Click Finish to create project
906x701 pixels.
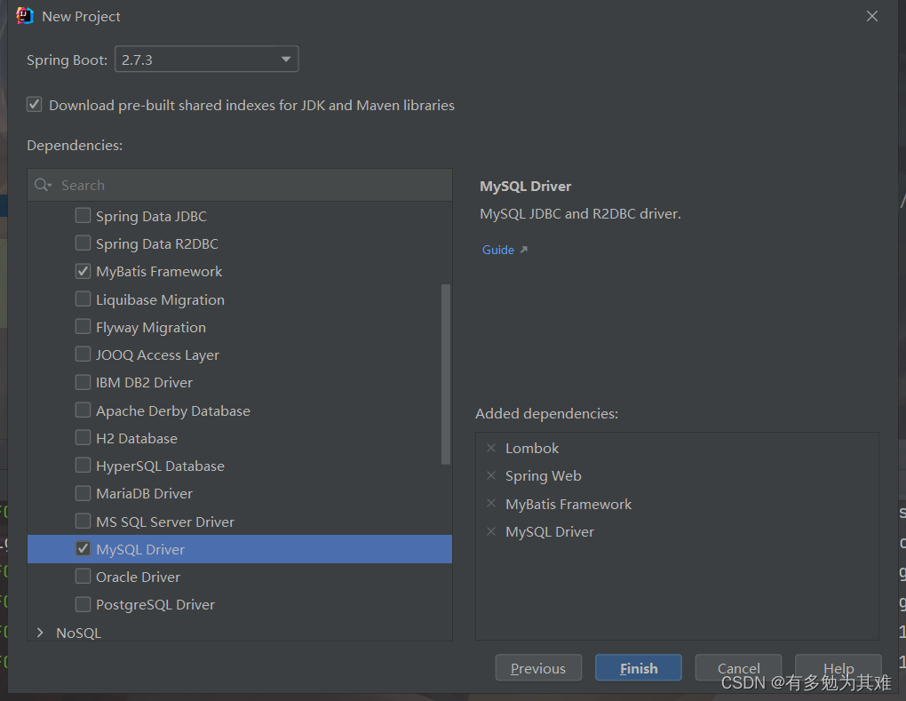[639, 668]
